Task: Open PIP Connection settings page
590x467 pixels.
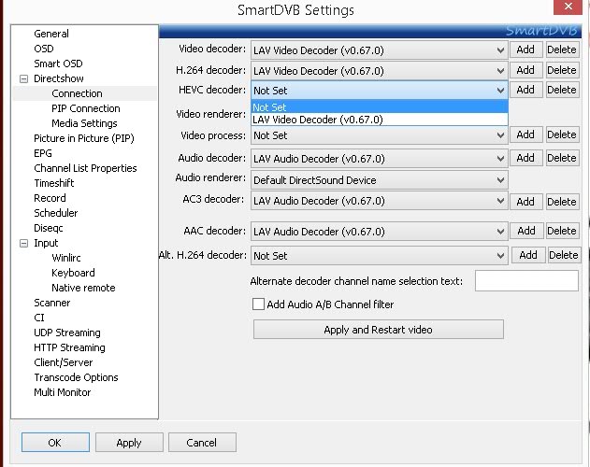Action: point(86,108)
